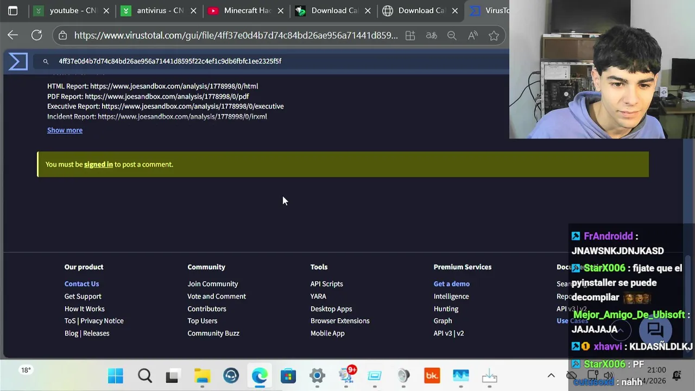Click the Joe Sandbox PDF Report URL text
This screenshot has width=695, height=391.
coord(167,96)
